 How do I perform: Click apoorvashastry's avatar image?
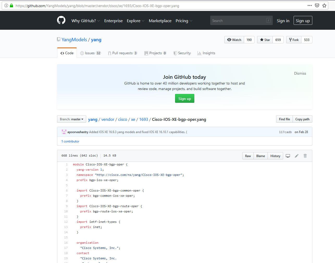64,132
